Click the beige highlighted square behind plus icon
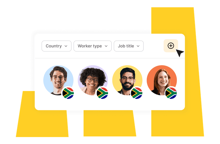220x144 pixels. 171,46
